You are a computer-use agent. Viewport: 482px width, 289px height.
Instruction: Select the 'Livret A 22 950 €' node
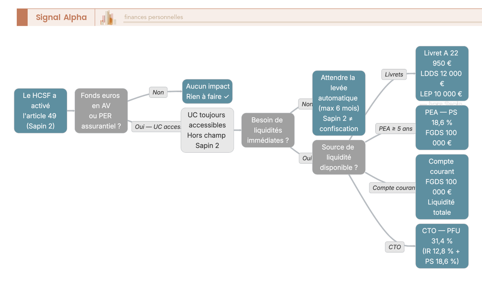point(442,73)
